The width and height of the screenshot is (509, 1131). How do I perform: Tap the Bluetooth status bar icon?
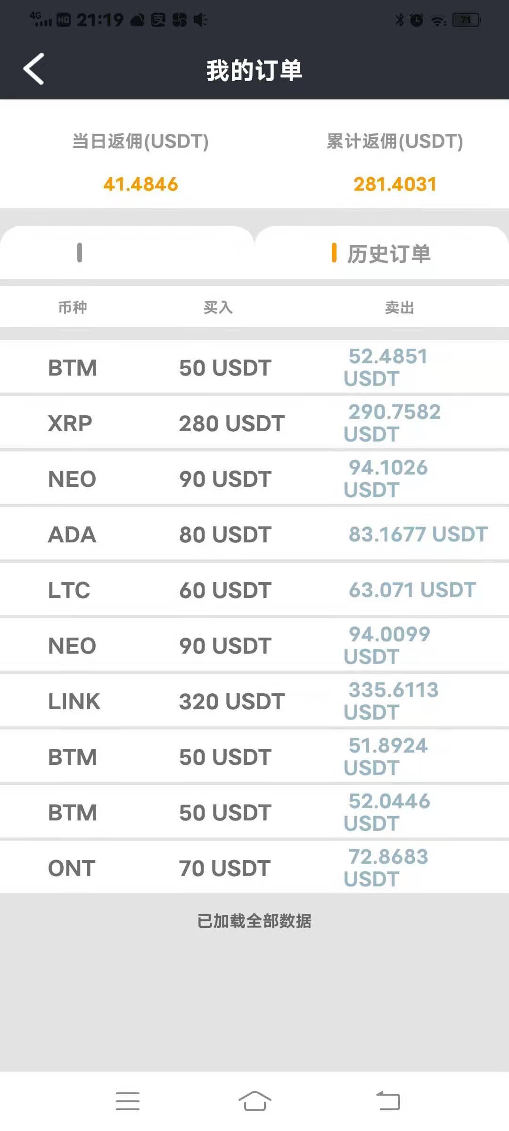400,20
